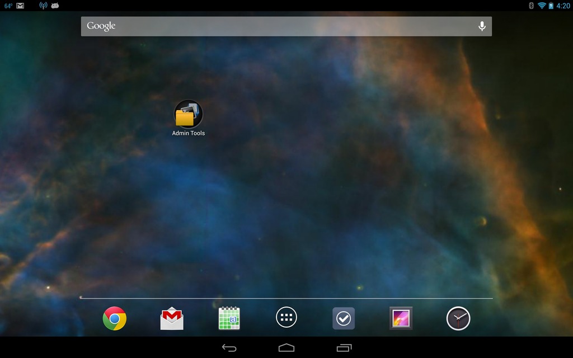573x358 pixels.
Task: Open the checkmark tasks app
Action: (344, 318)
